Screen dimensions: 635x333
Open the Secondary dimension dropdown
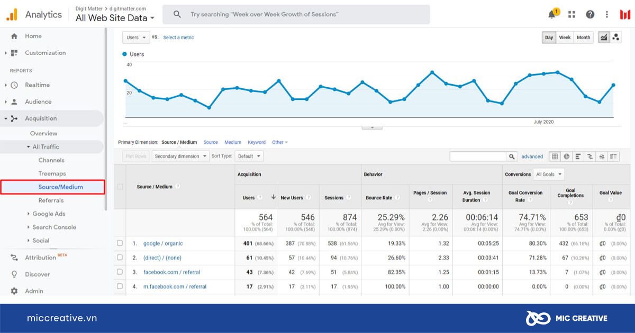tap(180, 156)
